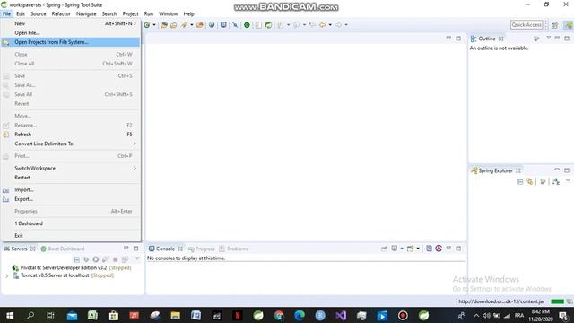Open the Navigate menu
Image resolution: width=574 pixels, height=323 pixels.
coord(86,14)
